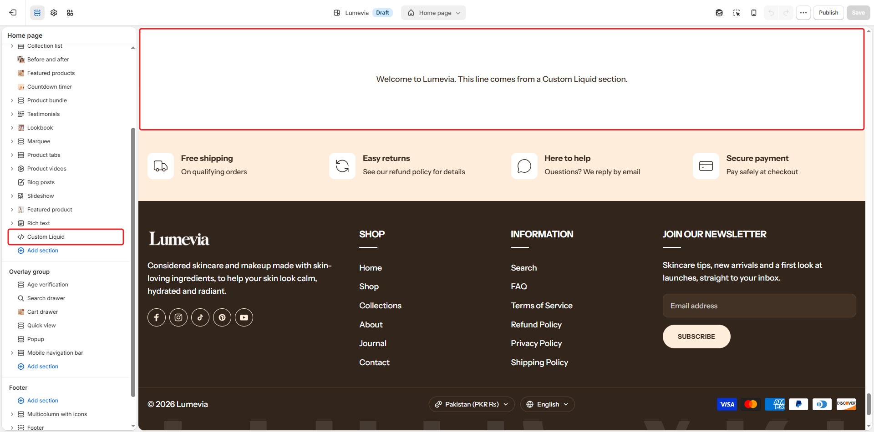Expand the Marquee section

click(12, 141)
